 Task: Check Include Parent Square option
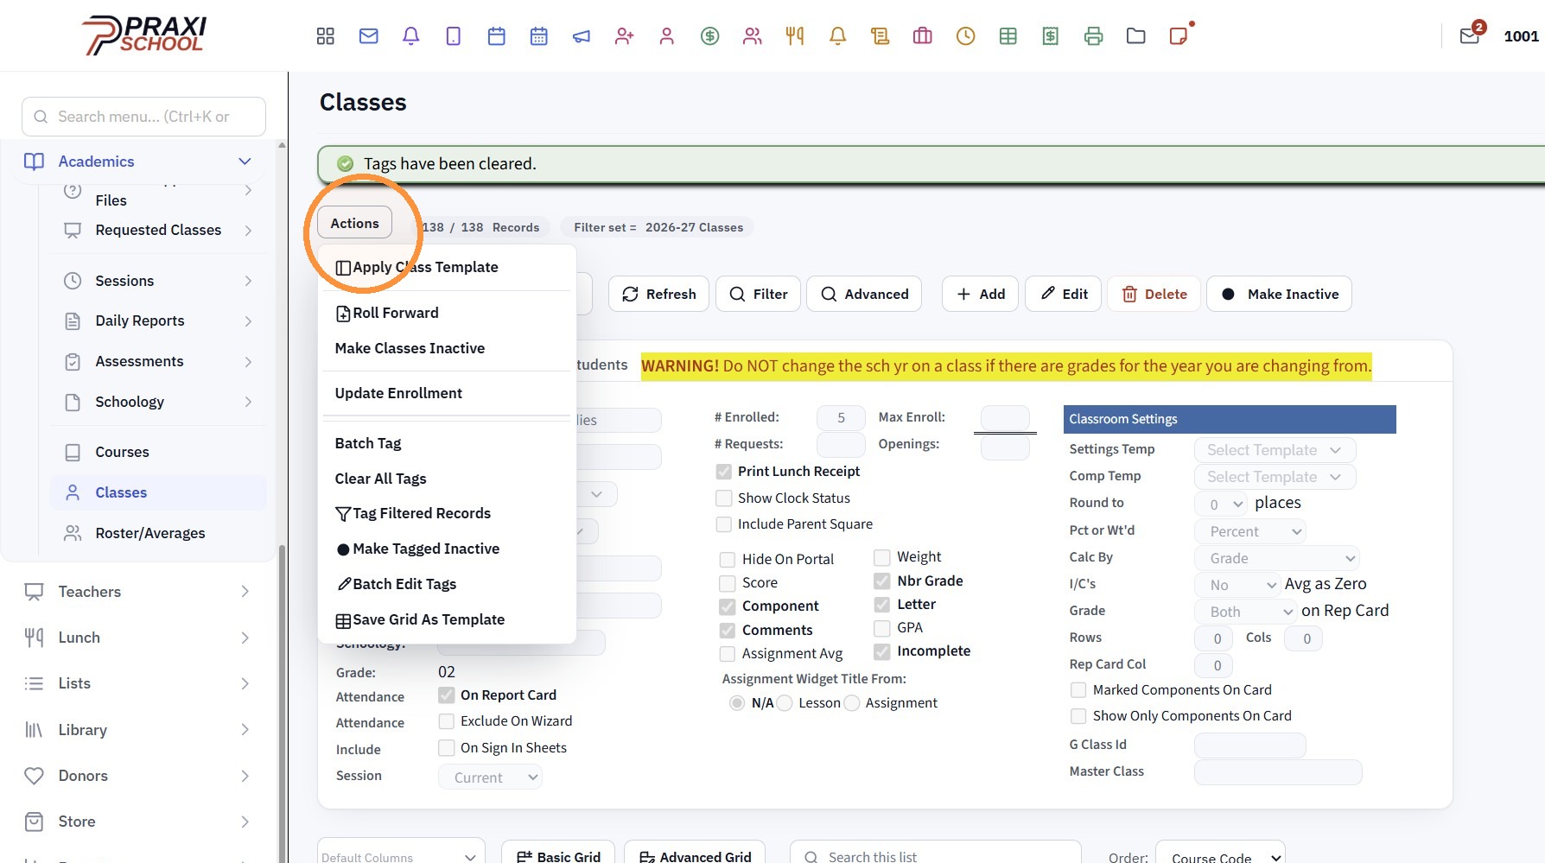pyautogui.click(x=724, y=524)
